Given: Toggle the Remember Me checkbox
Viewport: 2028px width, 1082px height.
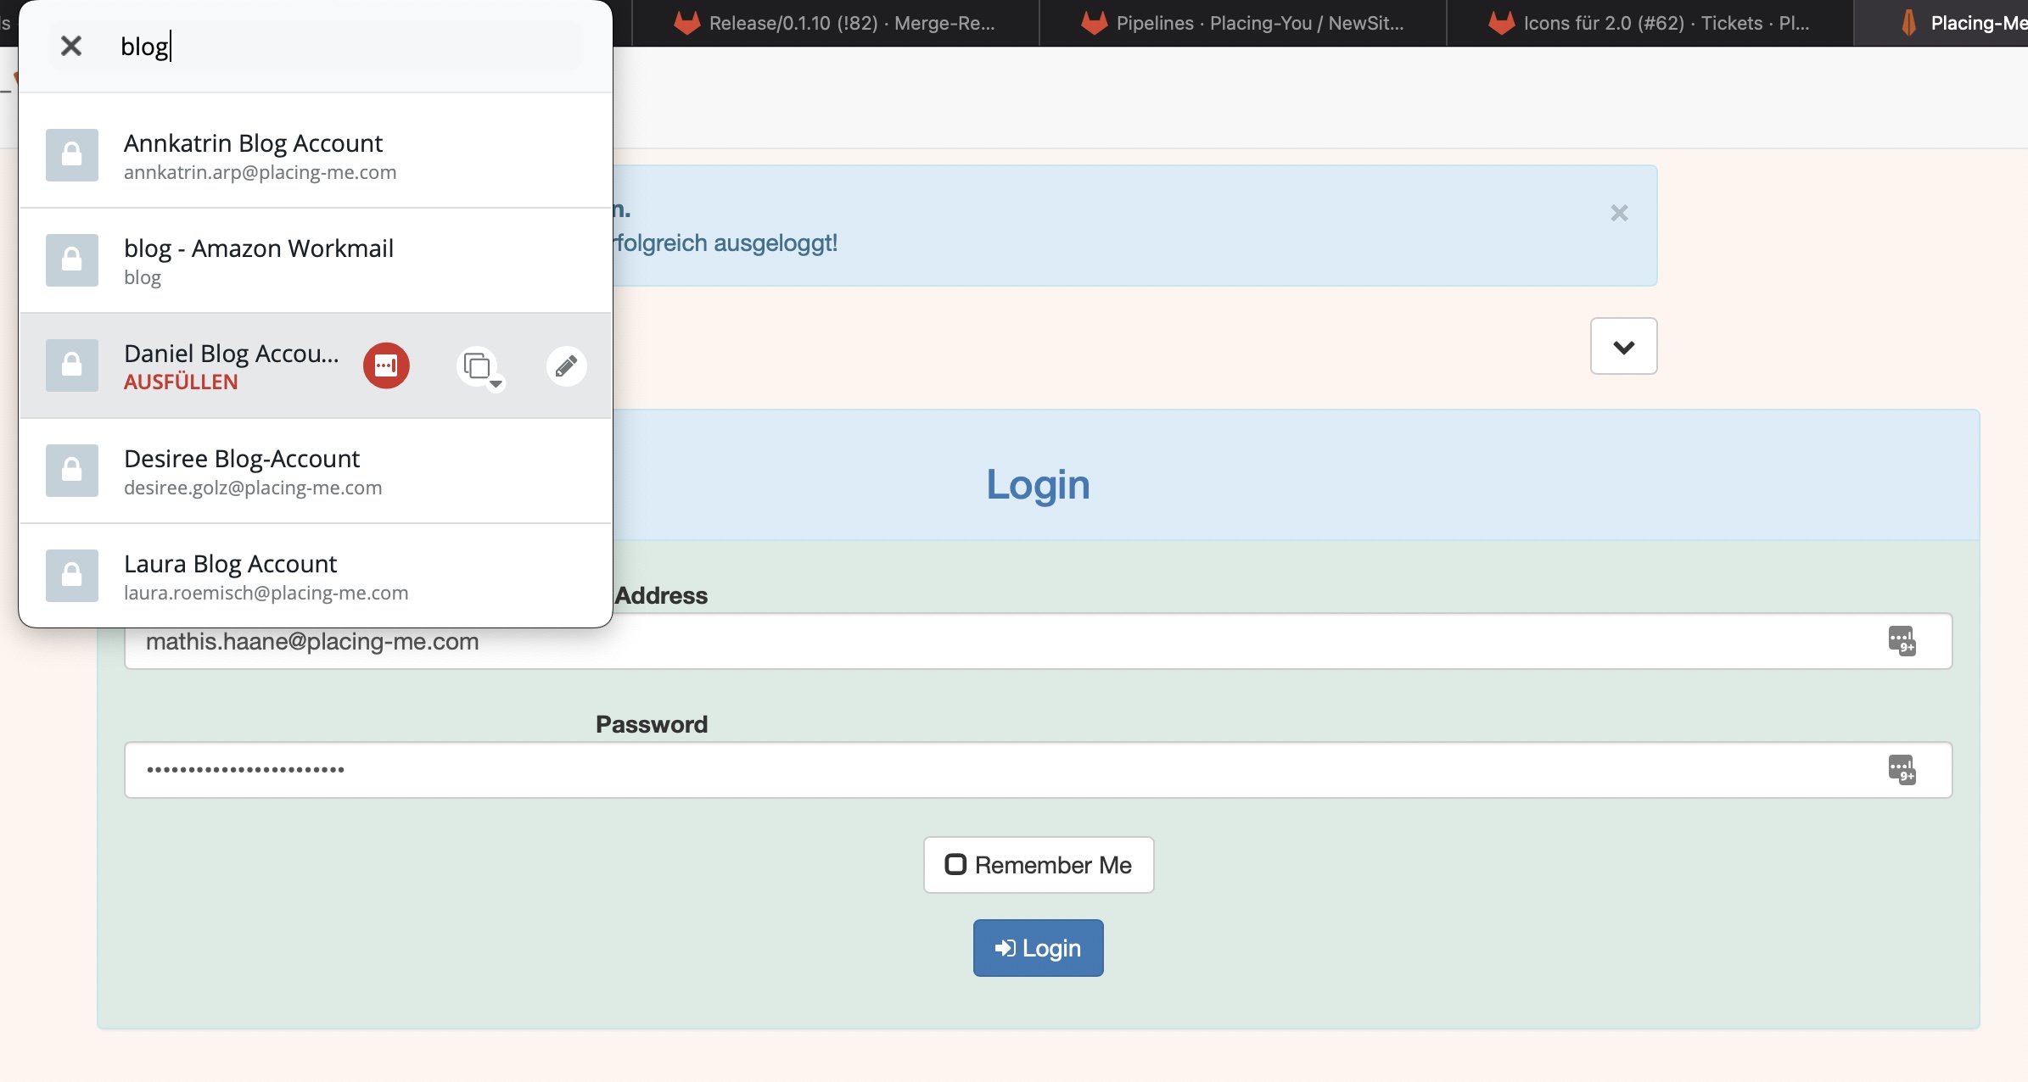Looking at the screenshot, I should [x=955, y=864].
